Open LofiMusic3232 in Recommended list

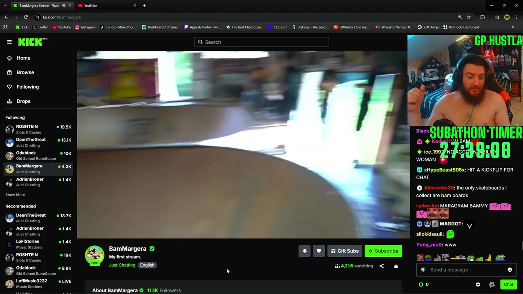click(x=38, y=283)
